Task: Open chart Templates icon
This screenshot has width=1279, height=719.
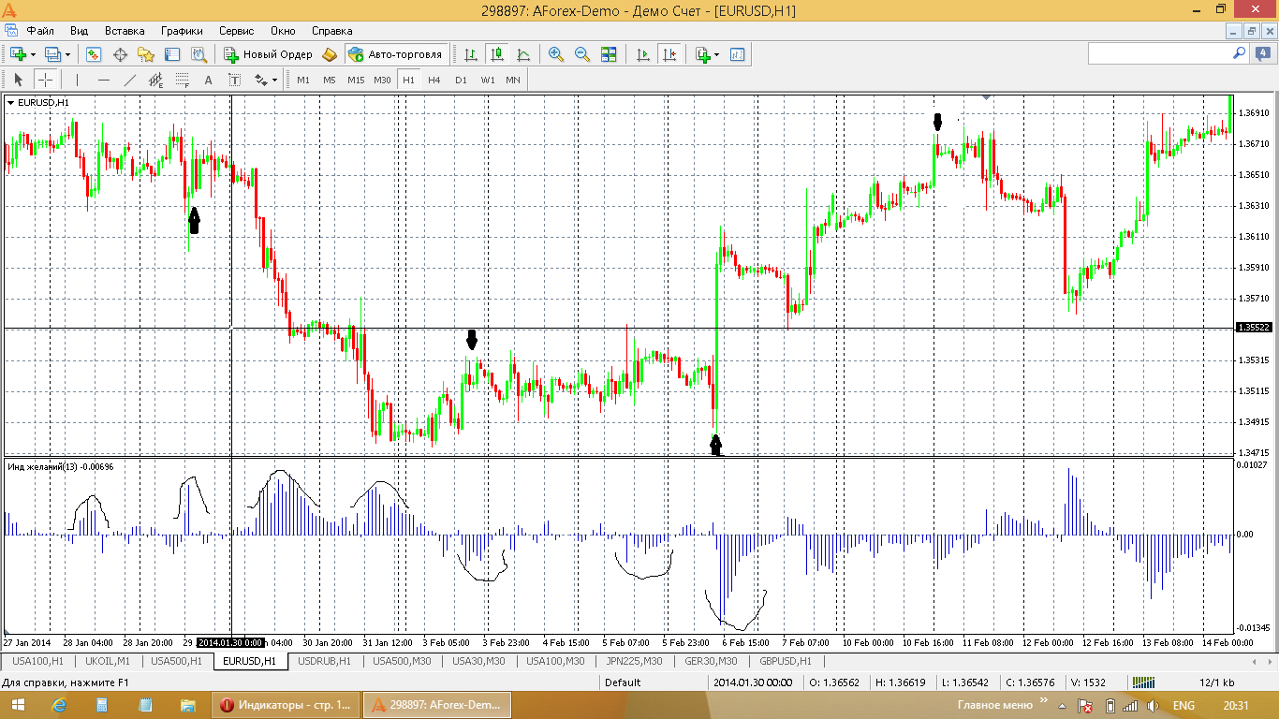Action: pos(738,54)
